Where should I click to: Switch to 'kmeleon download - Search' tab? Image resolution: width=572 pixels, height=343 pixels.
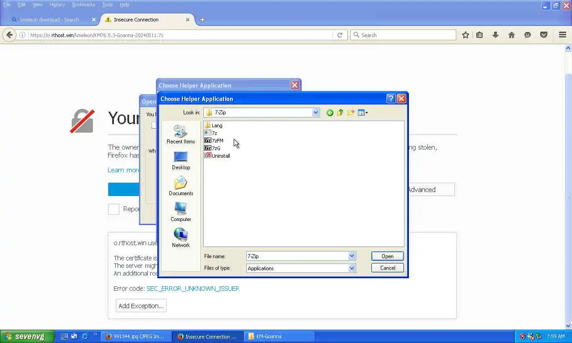click(50, 20)
